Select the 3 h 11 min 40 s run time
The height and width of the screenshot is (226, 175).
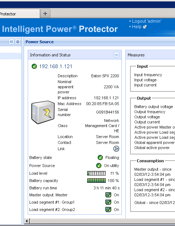coord(106,188)
